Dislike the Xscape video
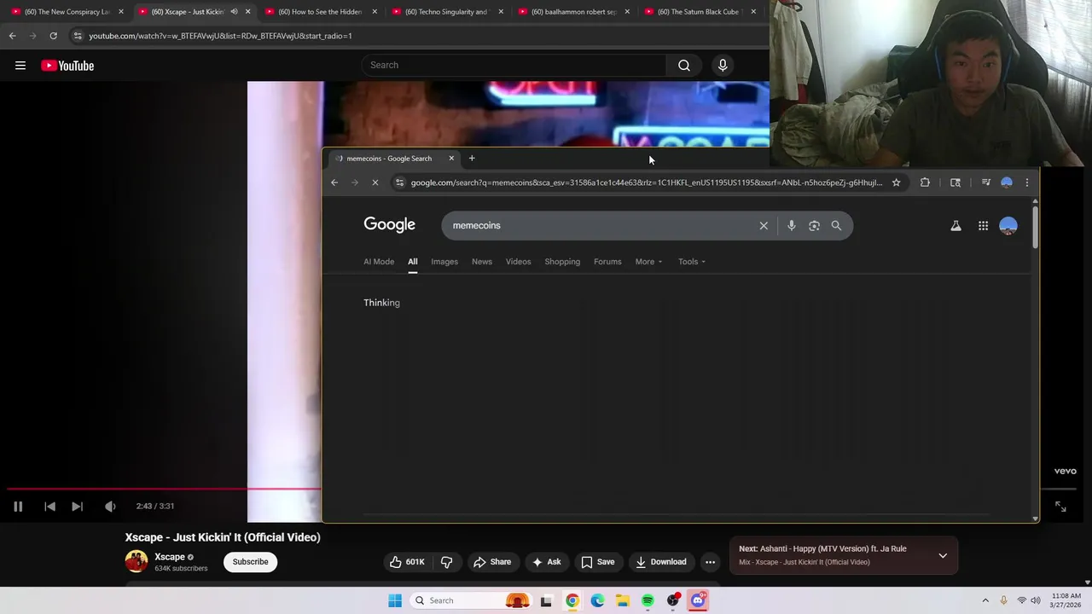 (446, 562)
